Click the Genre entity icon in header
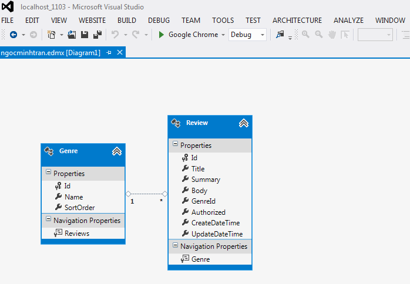Viewport: 410px width, 284px height. (49, 151)
